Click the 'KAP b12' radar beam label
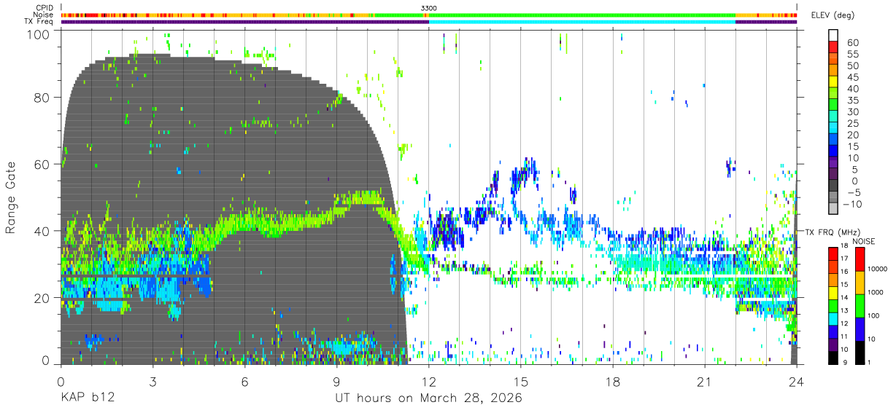896x413 pixels. [x=87, y=398]
